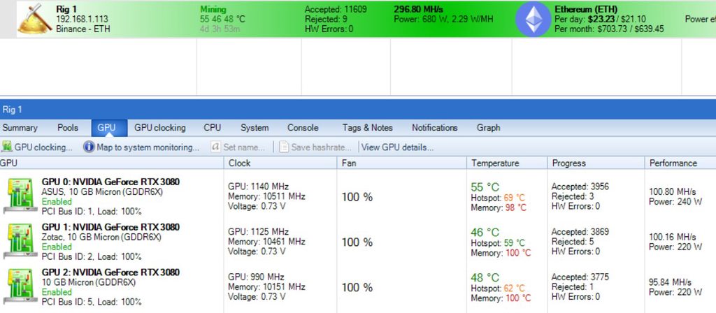This screenshot has height=313, width=716.
Task: Click the Accepted: 11609 value
Action: pos(336,9)
